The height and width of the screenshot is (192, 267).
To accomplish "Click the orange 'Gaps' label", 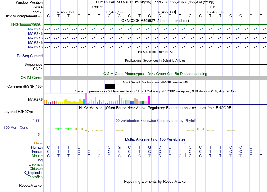I will click(x=38, y=143).
